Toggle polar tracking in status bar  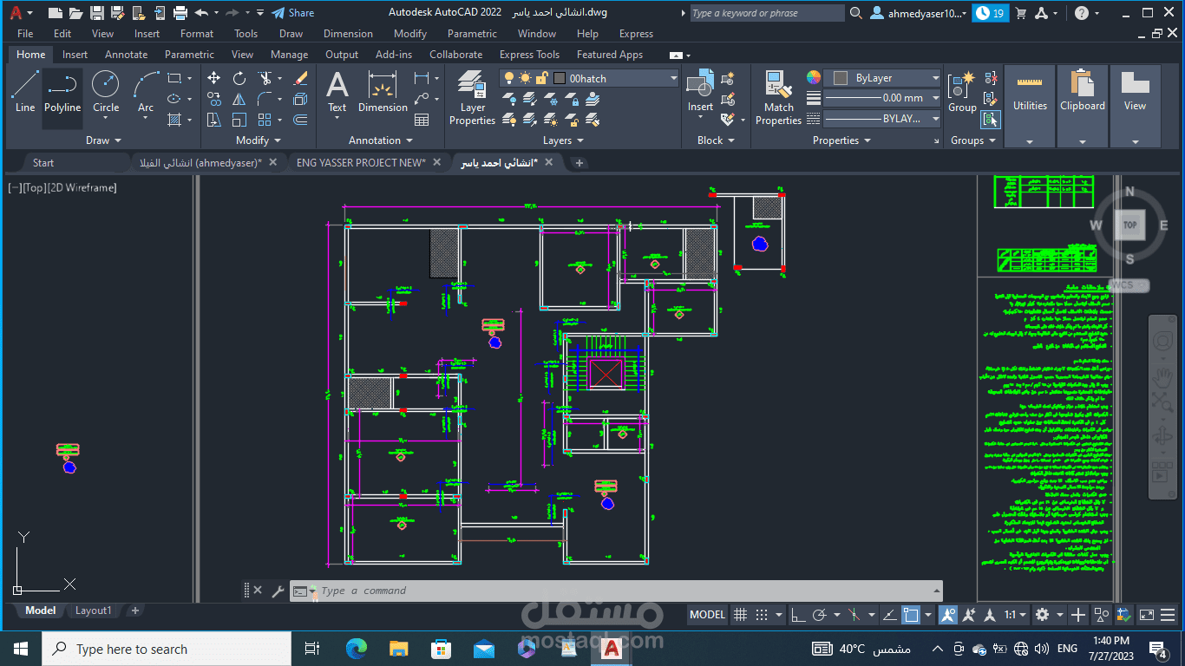(x=820, y=615)
